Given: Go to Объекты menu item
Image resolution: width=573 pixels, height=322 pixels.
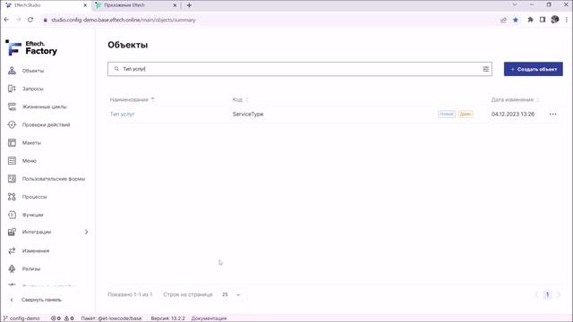Looking at the screenshot, I should (x=33, y=71).
